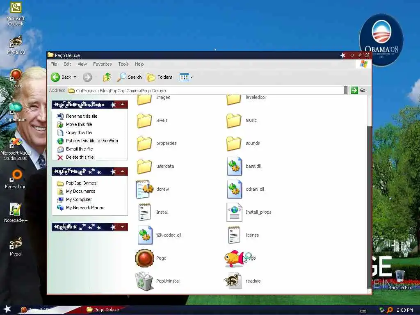Viewport: 420px width, 315px height.
Task: Open Notepad++ desktop shortcut
Action: coord(16,213)
